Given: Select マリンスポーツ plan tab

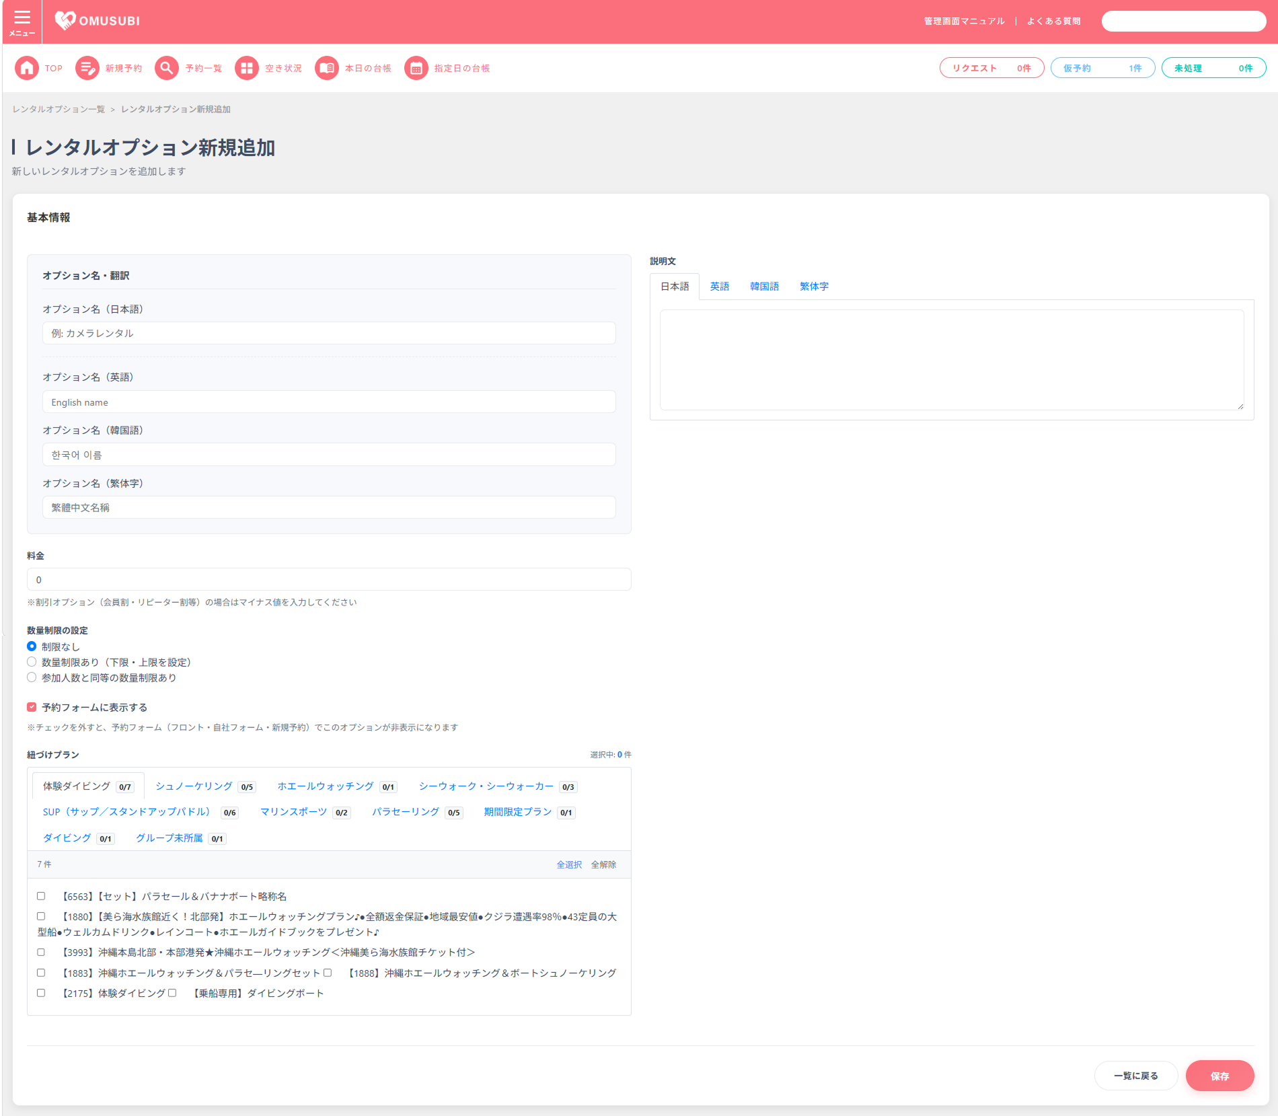Looking at the screenshot, I should pyautogui.click(x=305, y=812).
